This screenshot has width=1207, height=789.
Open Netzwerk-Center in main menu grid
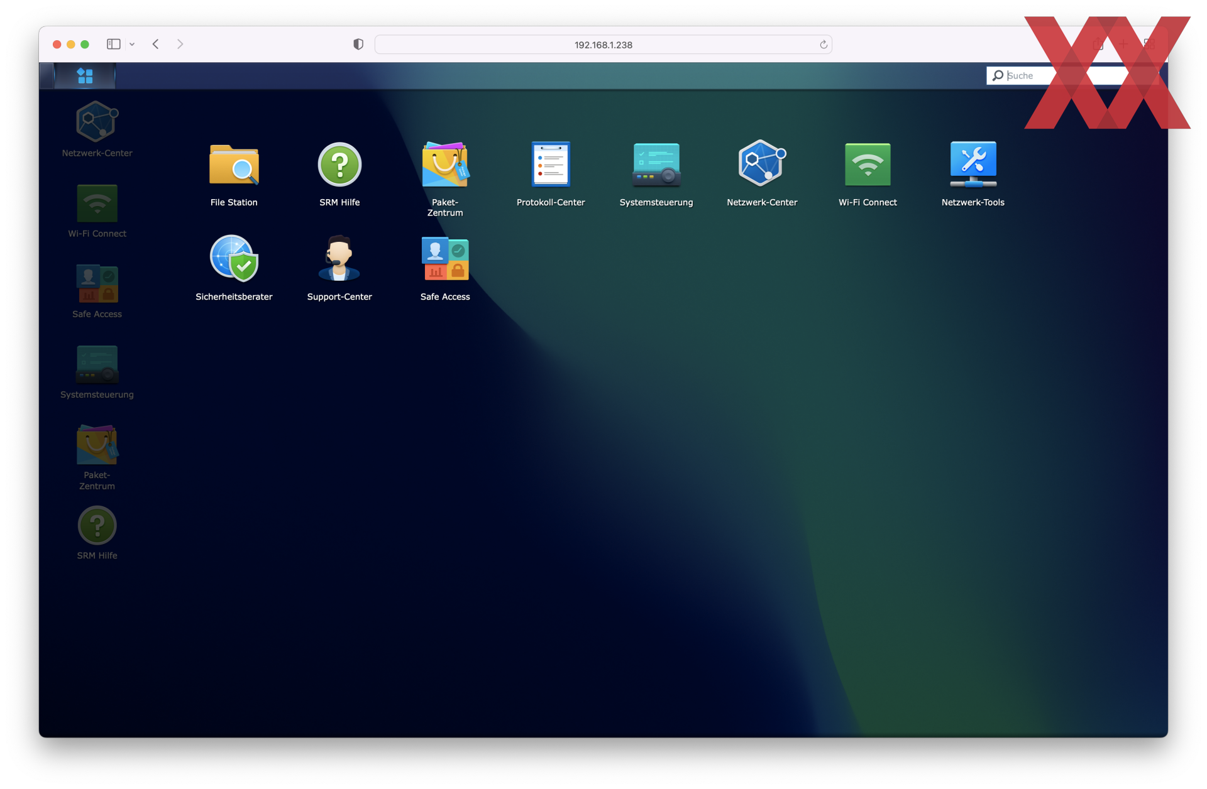[762, 174]
